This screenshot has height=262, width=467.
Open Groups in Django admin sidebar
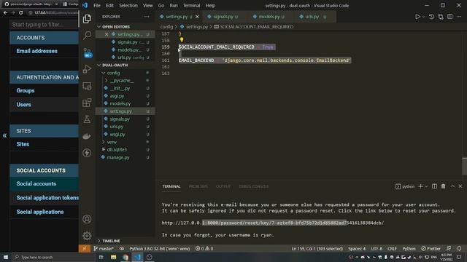tap(26, 90)
